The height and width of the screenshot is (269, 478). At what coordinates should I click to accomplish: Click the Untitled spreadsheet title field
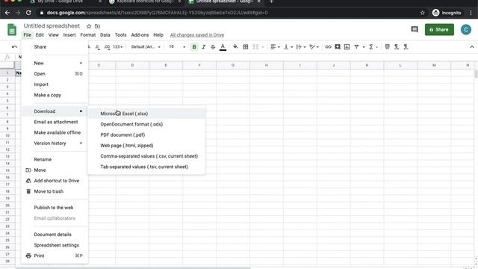click(x=52, y=26)
